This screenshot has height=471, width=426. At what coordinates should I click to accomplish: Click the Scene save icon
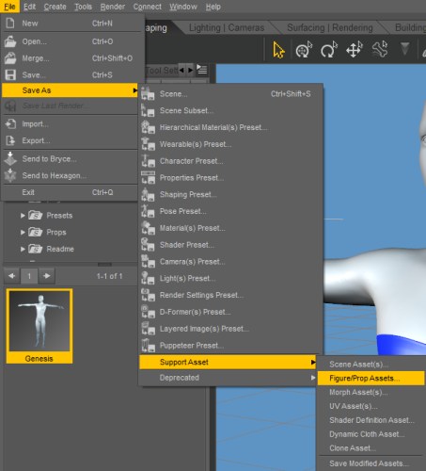pyautogui.click(x=148, y=93)
